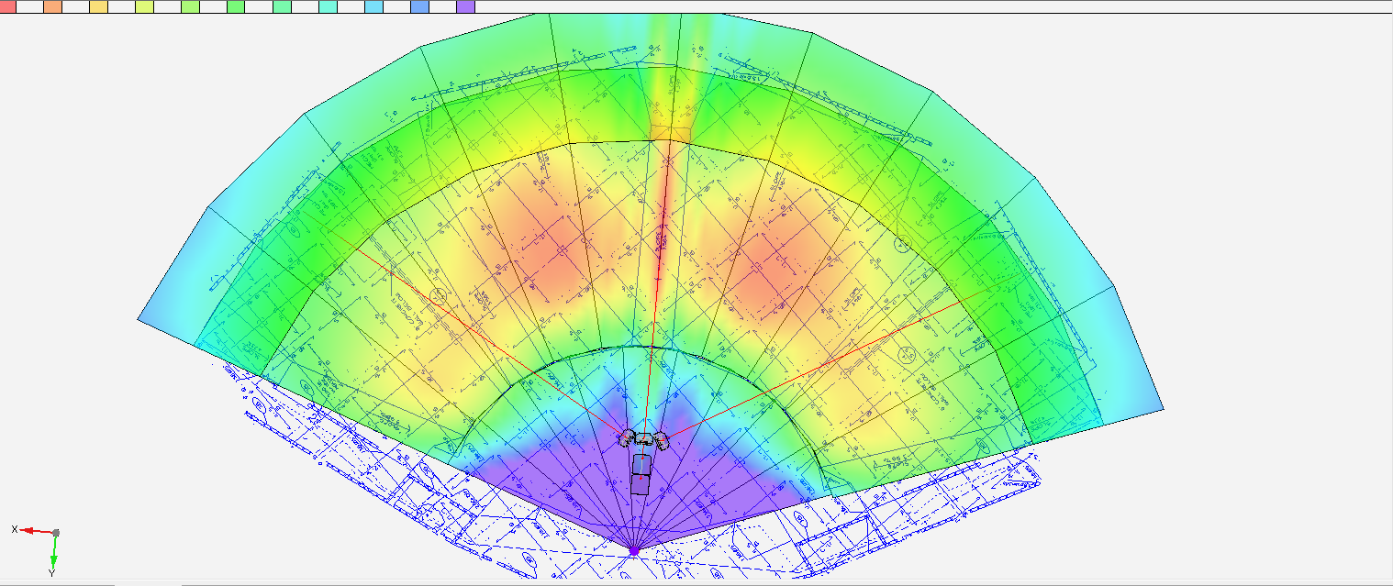This screenshot has height=586, width=1393.
Task: Click the green Y axis arrow
Action: pos(54,553)
